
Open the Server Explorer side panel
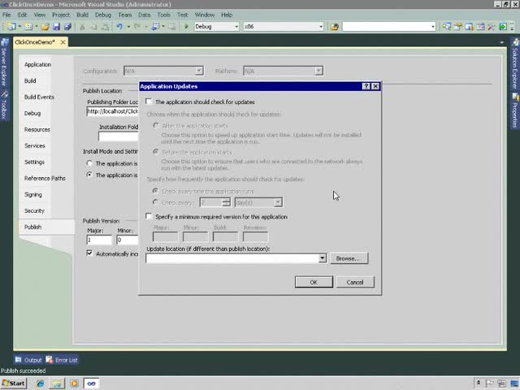pyautogui.click(x=4, y=62)
